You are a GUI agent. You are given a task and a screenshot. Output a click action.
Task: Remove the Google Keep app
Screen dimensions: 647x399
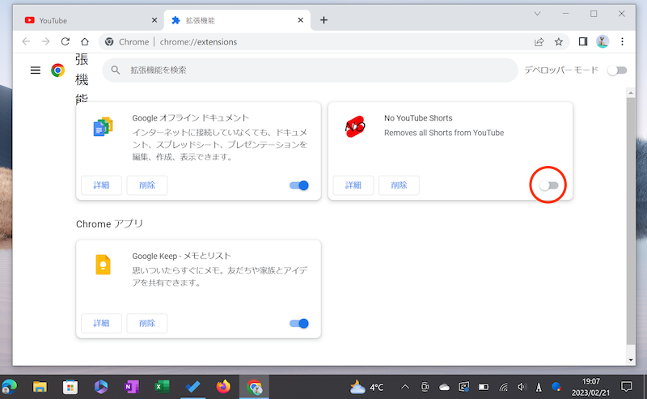click(x=147, y=324)
